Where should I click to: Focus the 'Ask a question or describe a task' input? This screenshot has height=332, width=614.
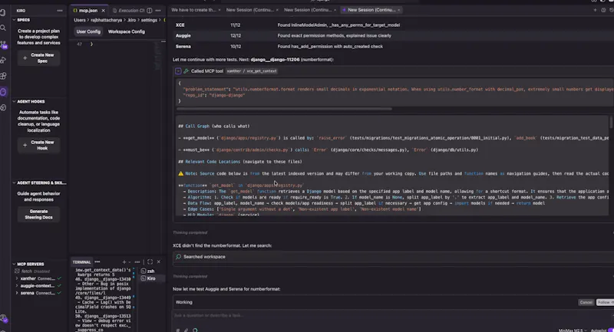click(391, 316)
